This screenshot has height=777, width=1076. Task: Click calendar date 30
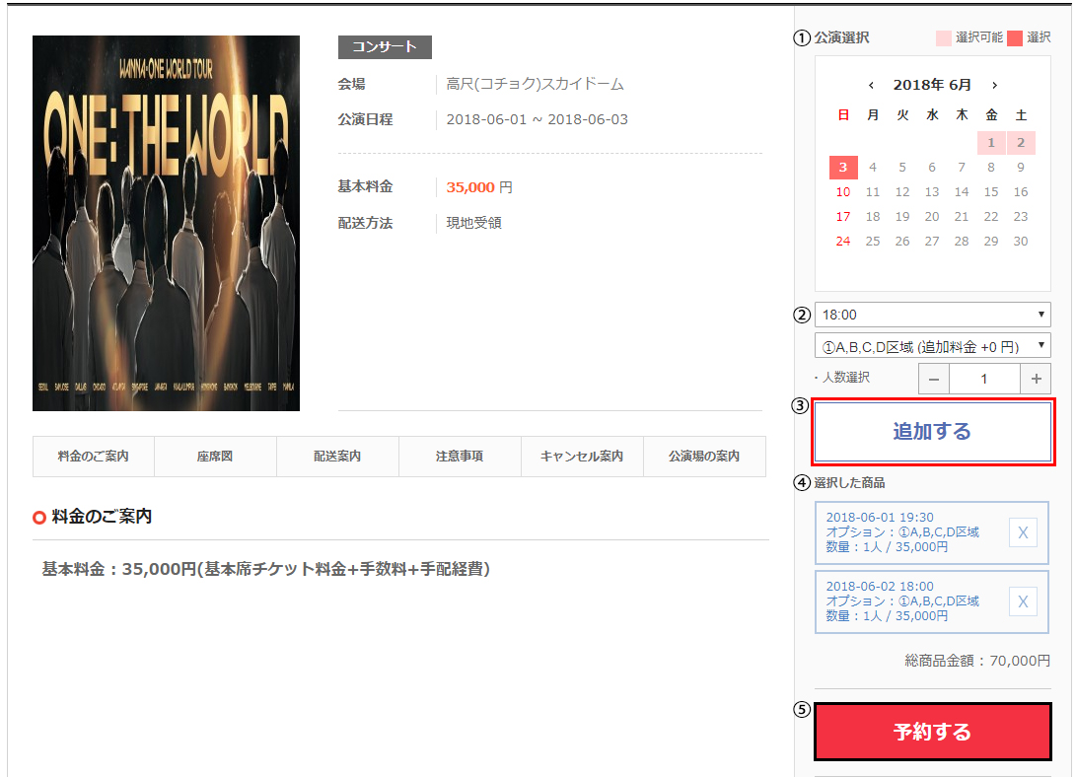click(x=1021, y=242)
